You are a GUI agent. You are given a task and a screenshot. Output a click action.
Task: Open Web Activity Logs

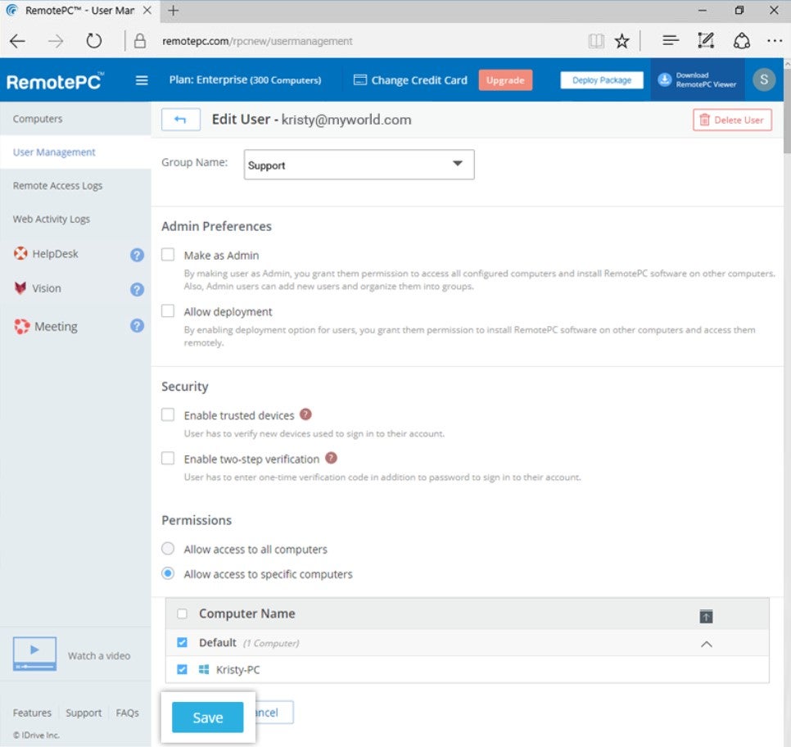tap(52, 219)
